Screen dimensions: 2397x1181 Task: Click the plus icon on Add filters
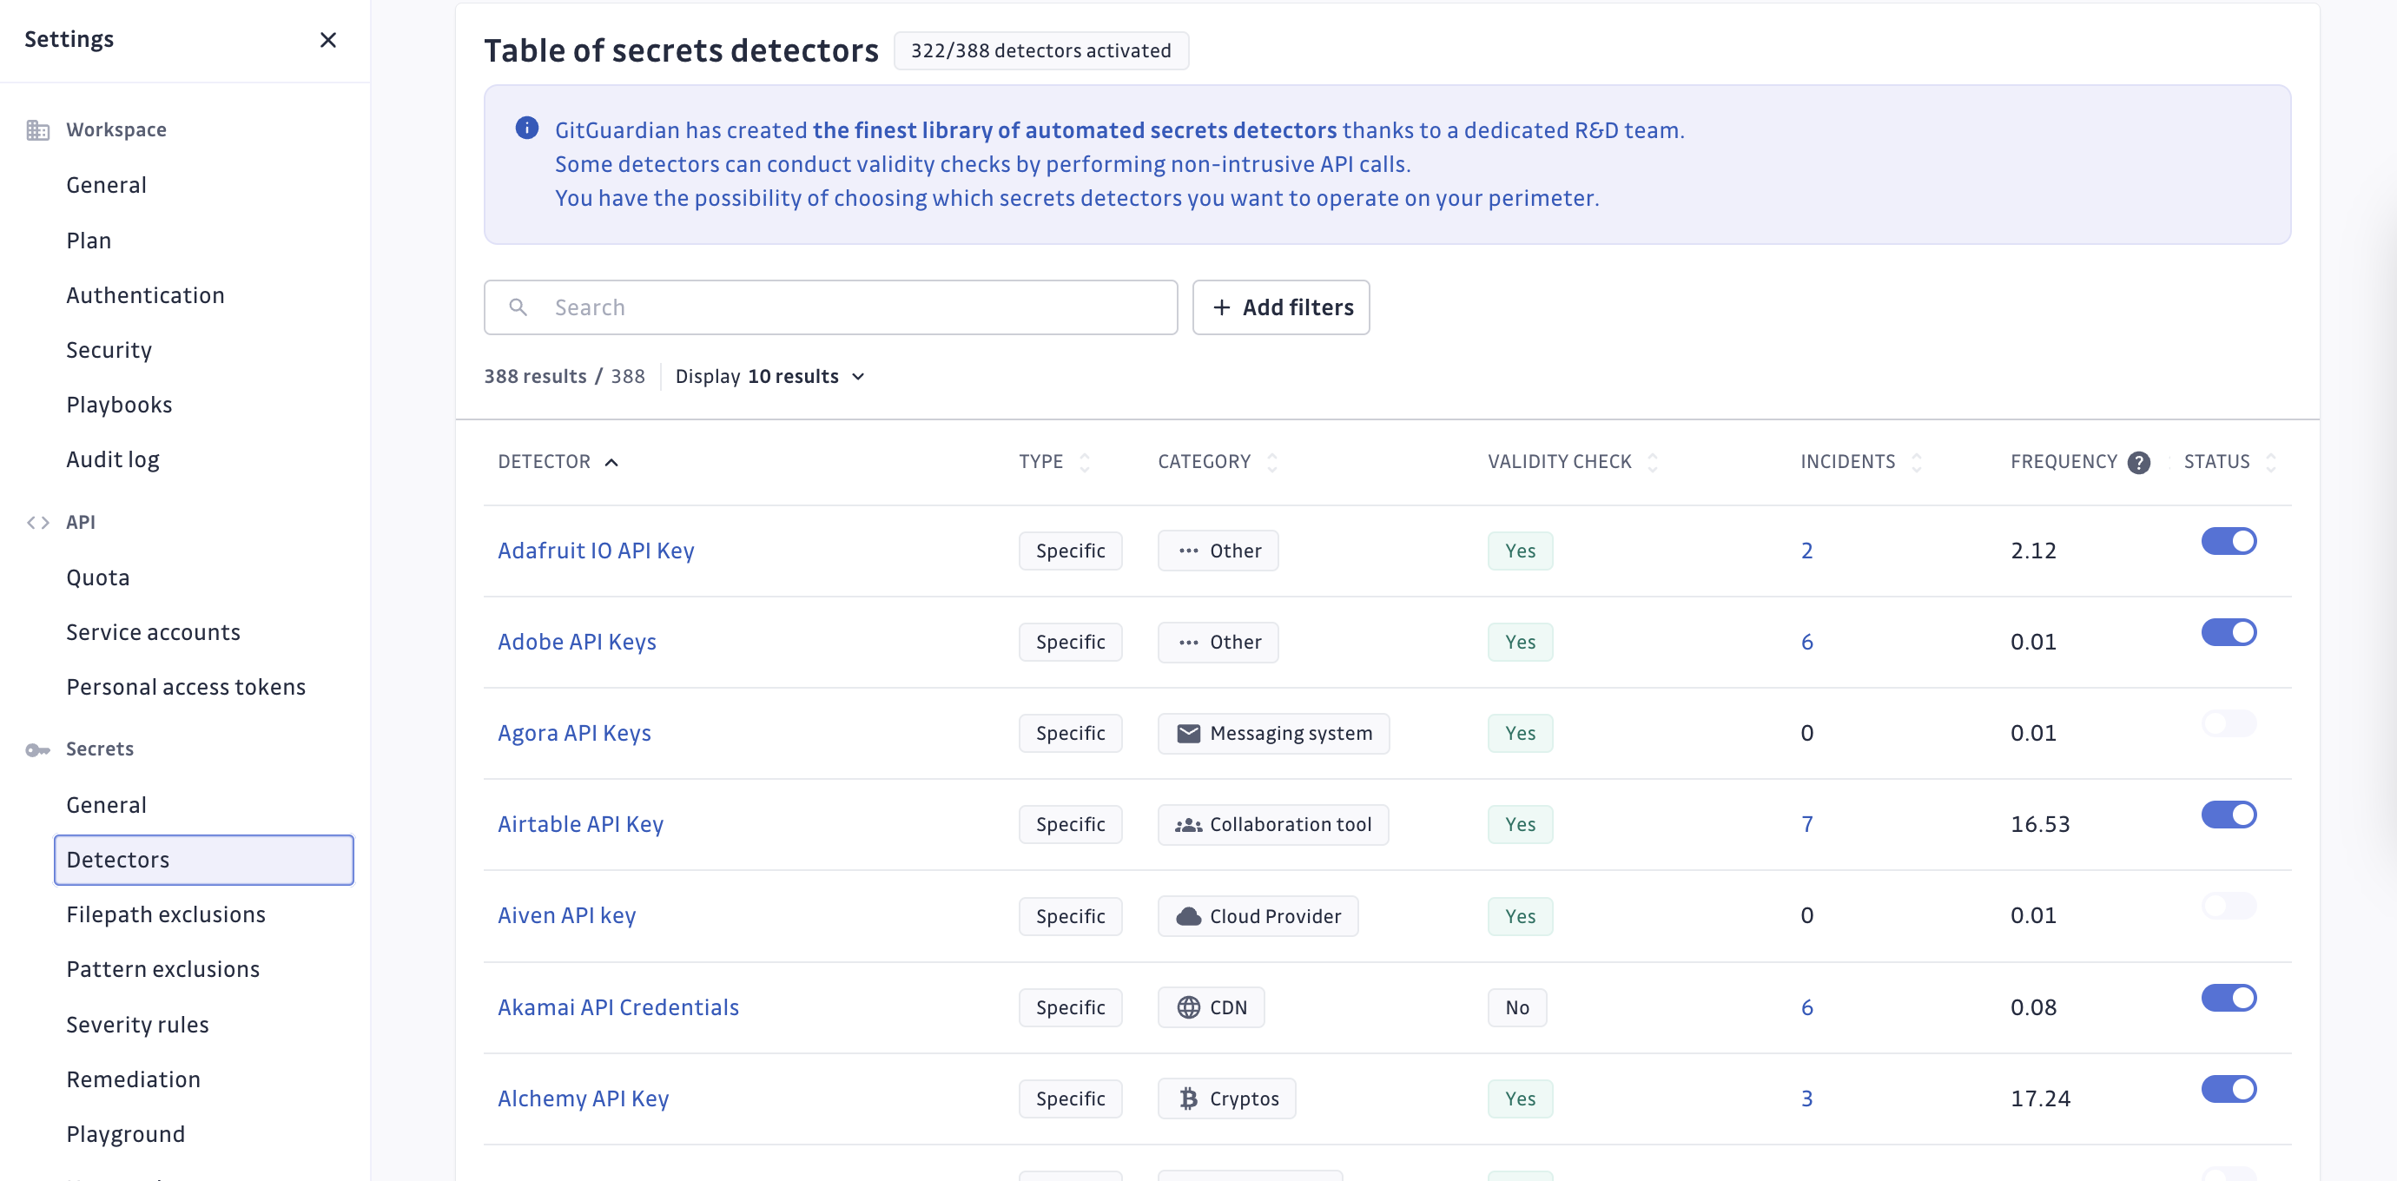(1221, 307)
